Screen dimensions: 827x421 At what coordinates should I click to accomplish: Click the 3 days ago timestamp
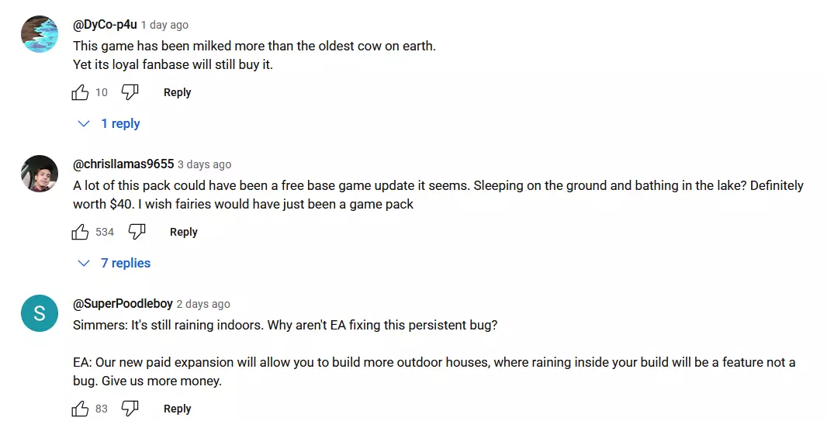pos(205,165)
